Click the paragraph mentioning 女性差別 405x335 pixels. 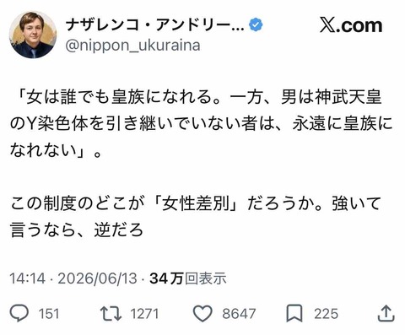pyautogui.click(x=196, y=217)
